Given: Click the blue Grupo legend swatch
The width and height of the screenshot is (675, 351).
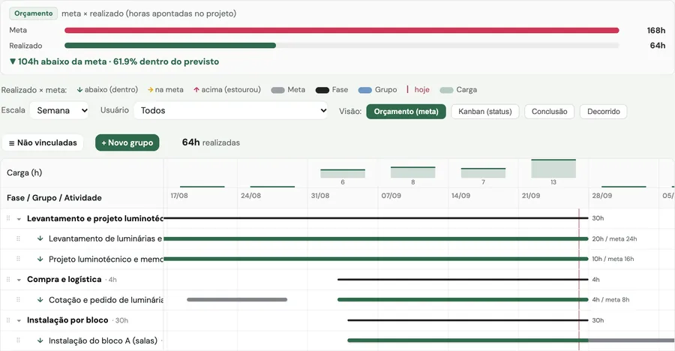Looking at the screenshot, I should [x=365, y=90].
